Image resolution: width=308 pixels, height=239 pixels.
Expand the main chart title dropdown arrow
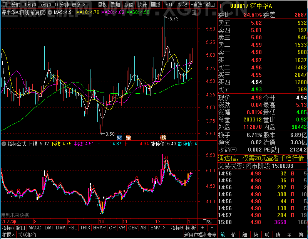[50, 12]
